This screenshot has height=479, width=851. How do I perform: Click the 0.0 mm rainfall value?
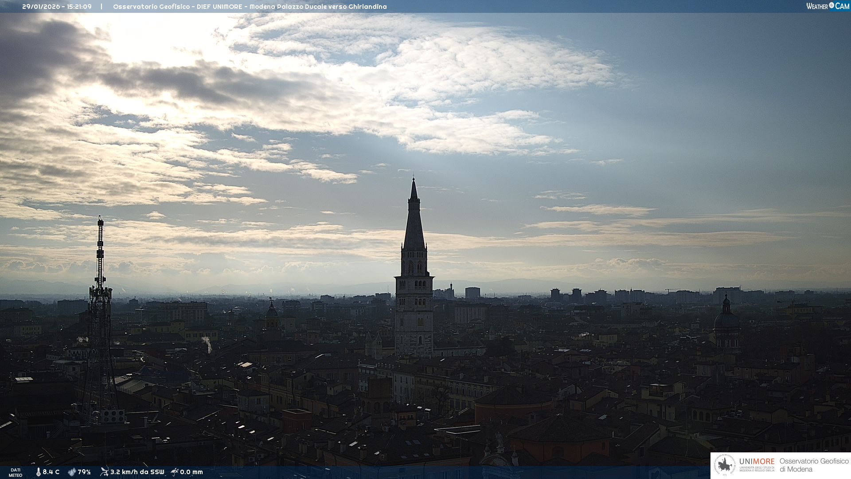[191, 472]
